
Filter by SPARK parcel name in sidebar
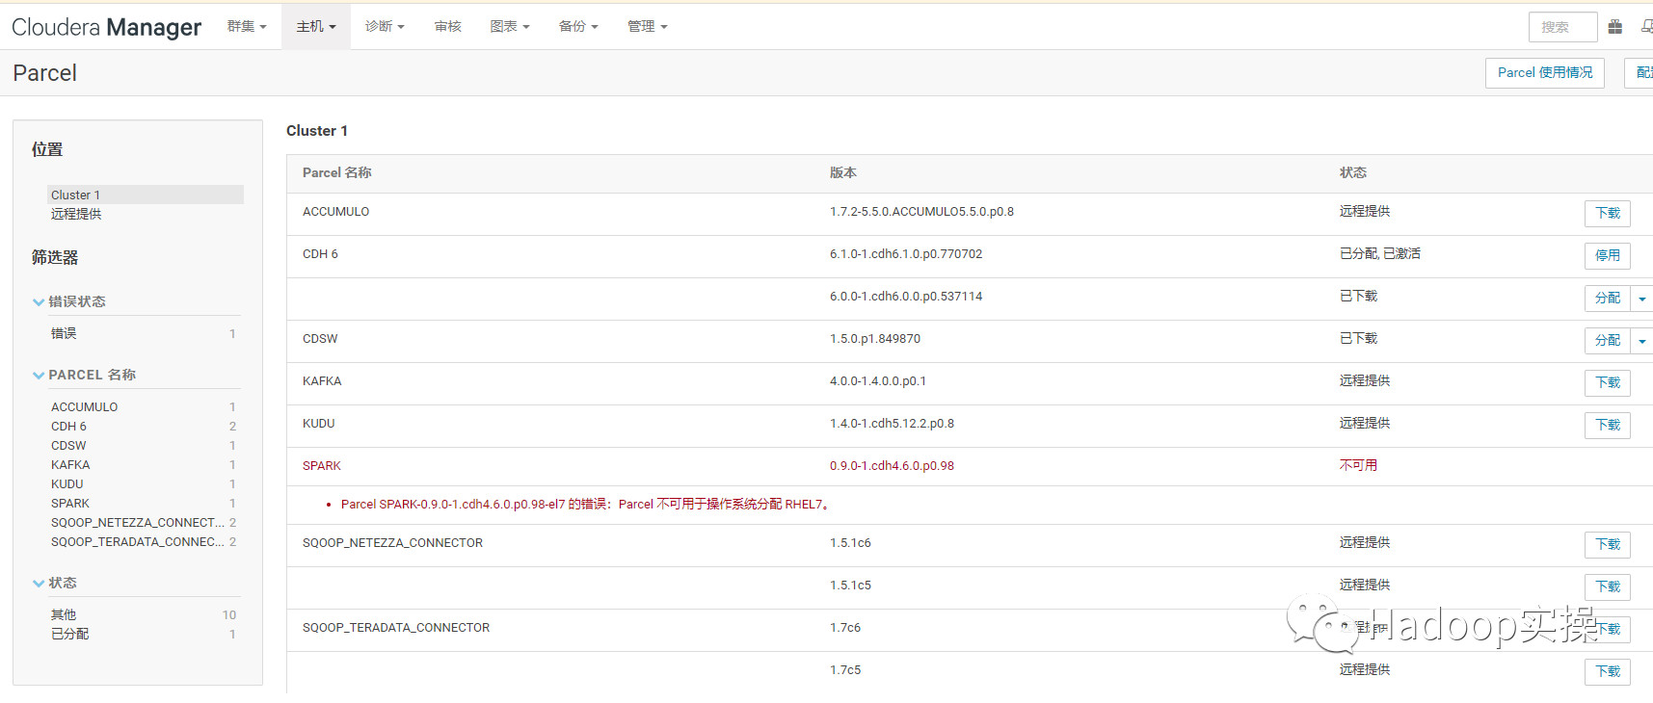(x=70, y=504)
